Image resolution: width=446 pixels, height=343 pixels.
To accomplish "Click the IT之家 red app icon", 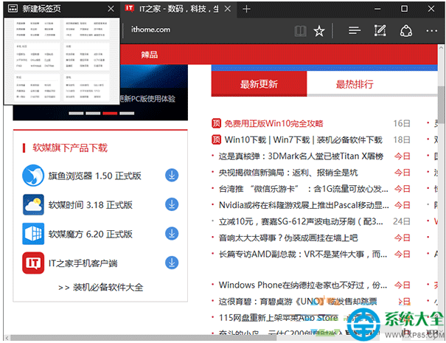I will coord(33,263).
